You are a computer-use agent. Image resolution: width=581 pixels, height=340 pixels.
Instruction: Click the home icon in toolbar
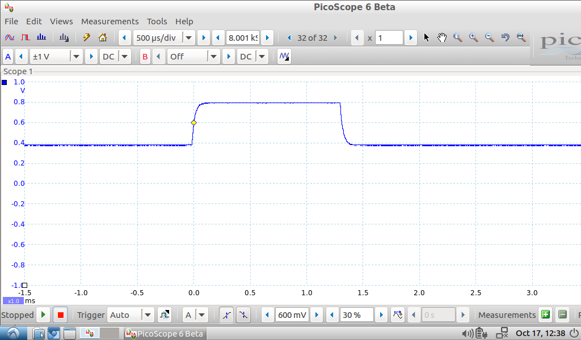click(103, 38)
